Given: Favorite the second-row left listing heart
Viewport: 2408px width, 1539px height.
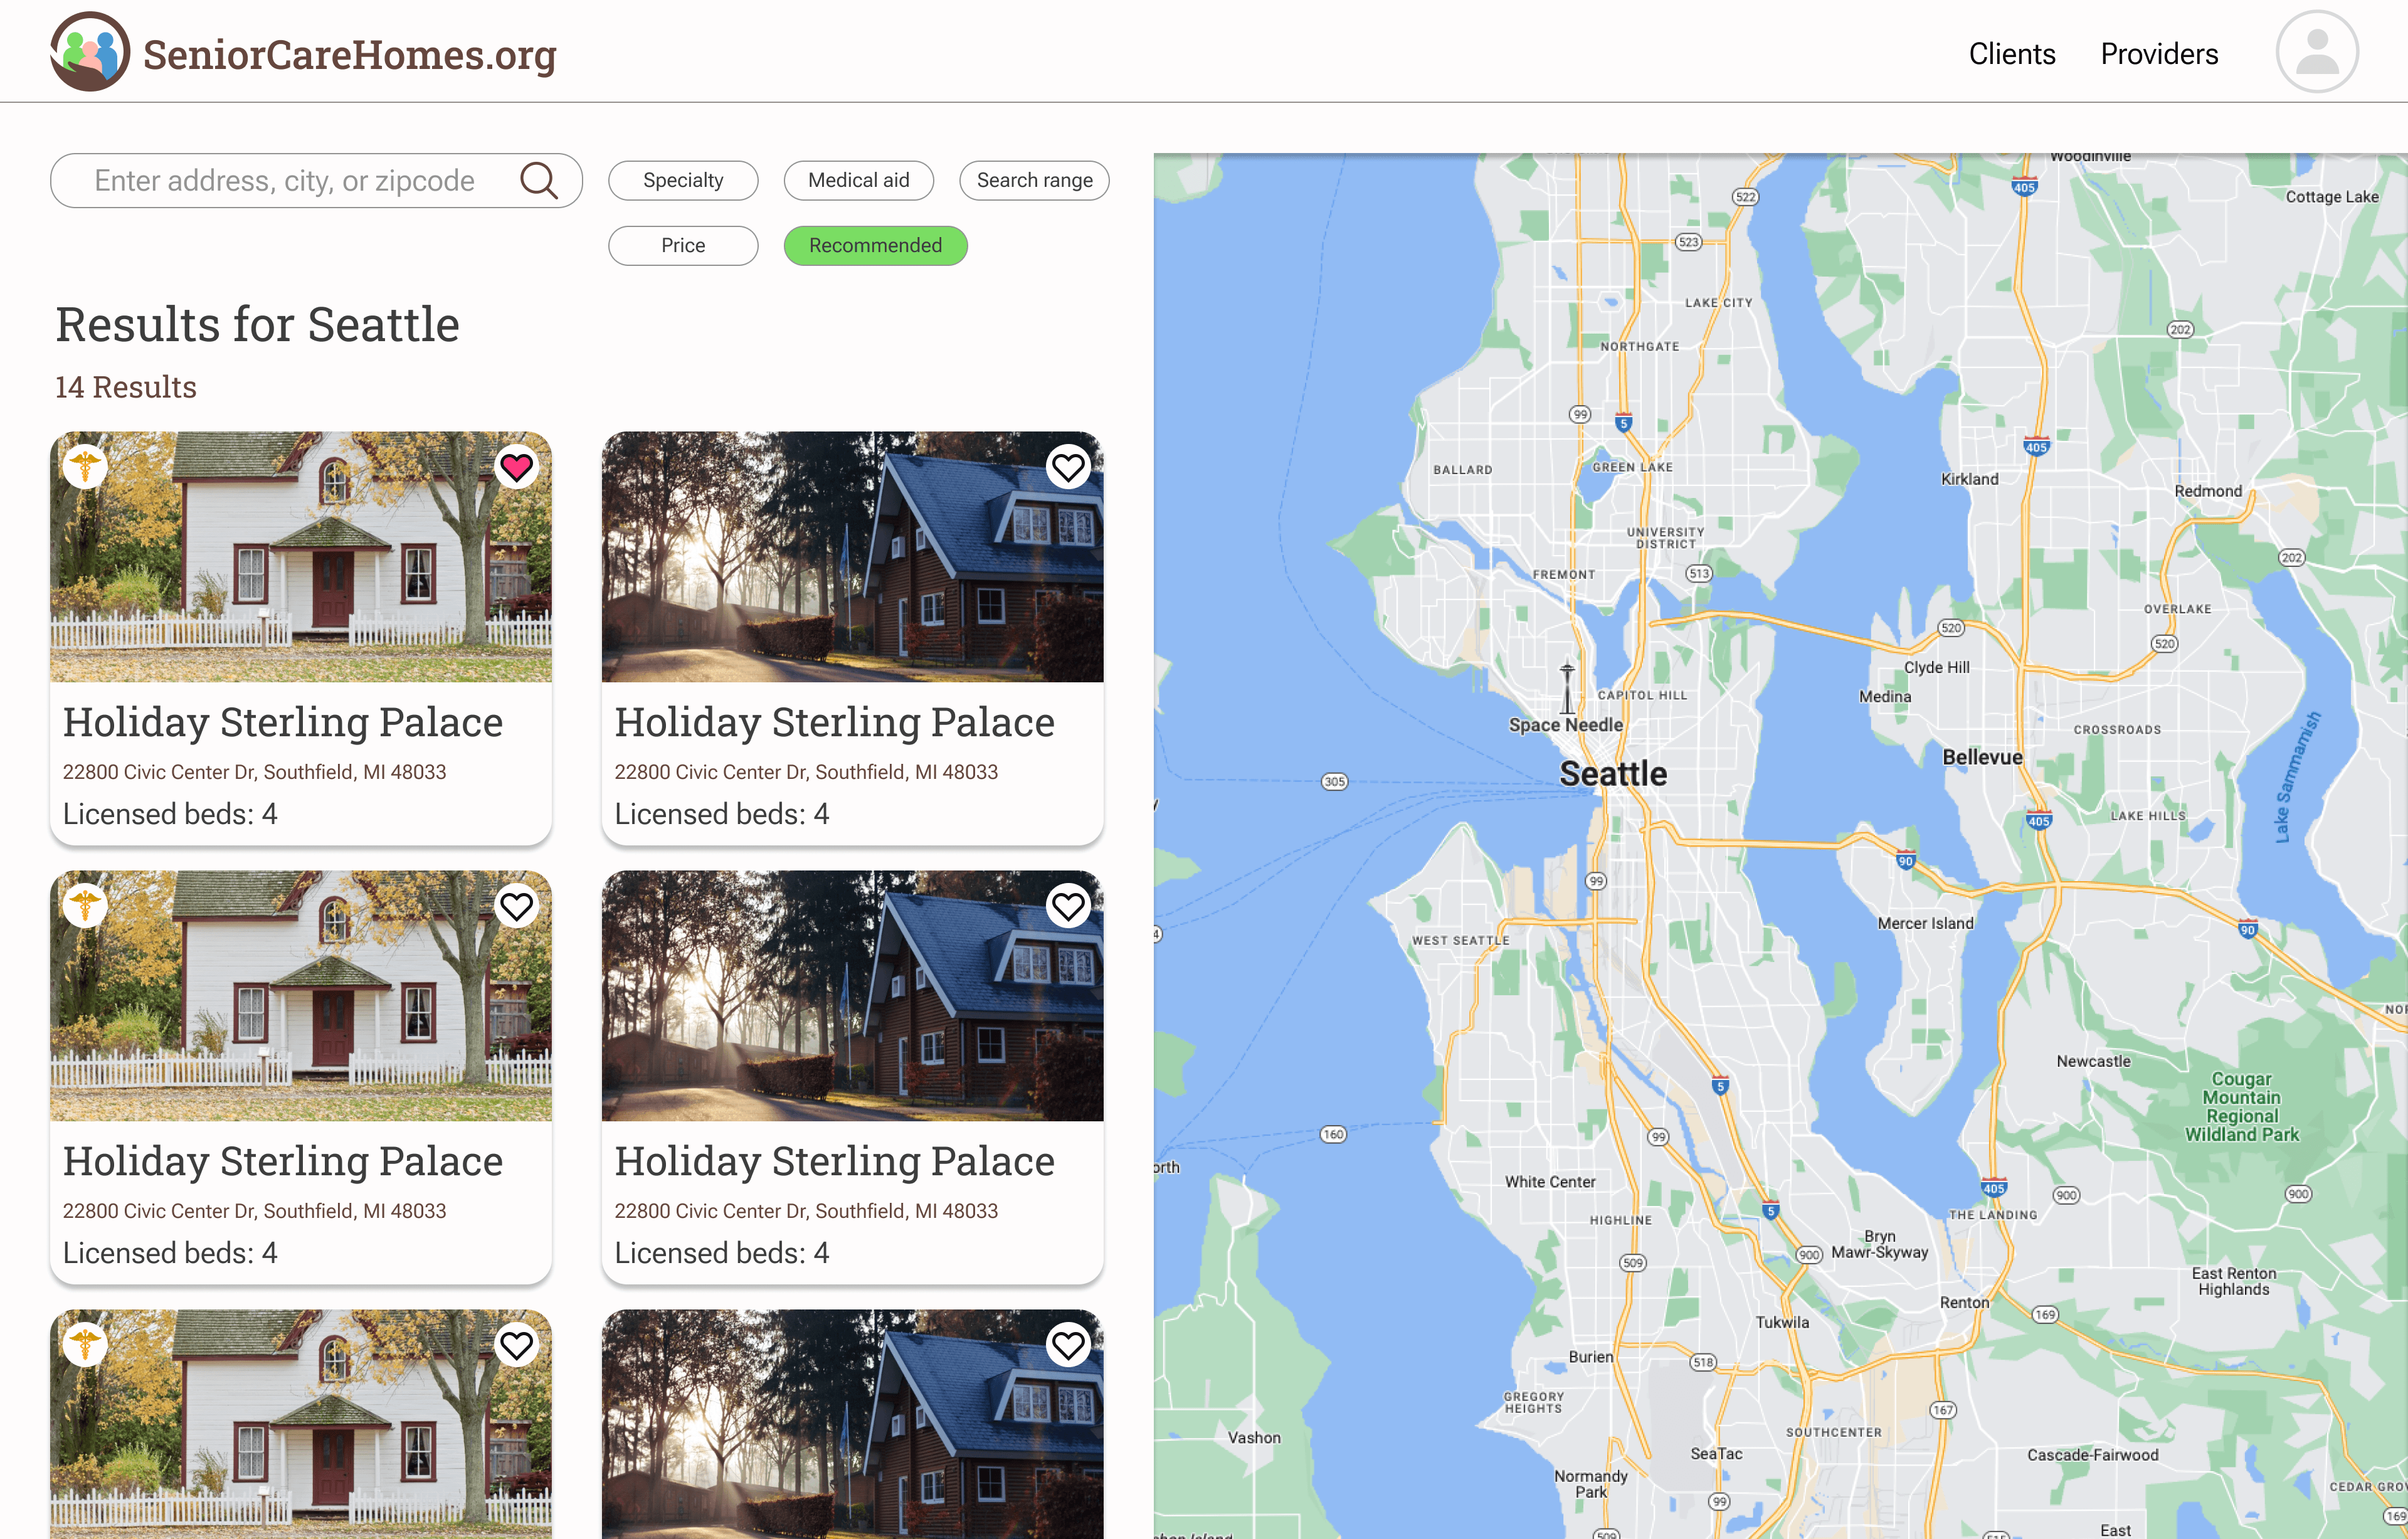Looking at the screenshot, I should point(516,906).
